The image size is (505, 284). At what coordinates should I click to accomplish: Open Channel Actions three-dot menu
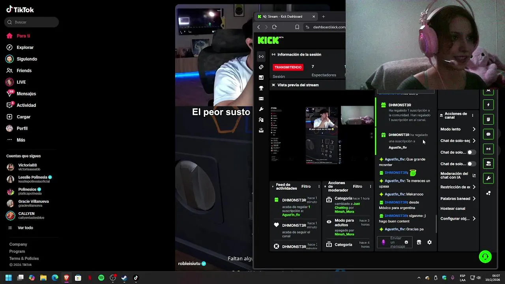[472, 116]
